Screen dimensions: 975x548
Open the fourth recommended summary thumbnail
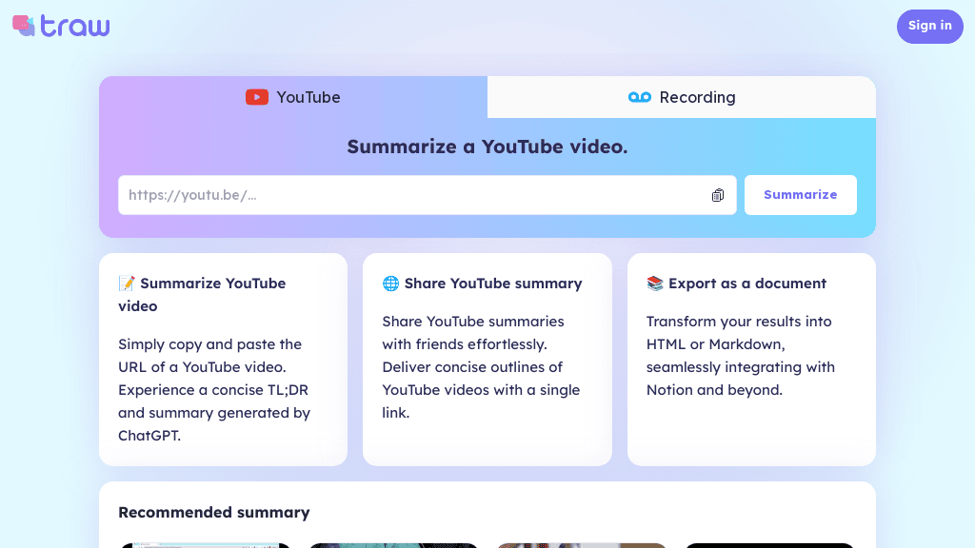[769, 545]
